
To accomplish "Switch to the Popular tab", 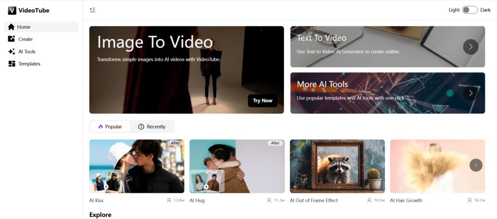I will click(110, 126).
